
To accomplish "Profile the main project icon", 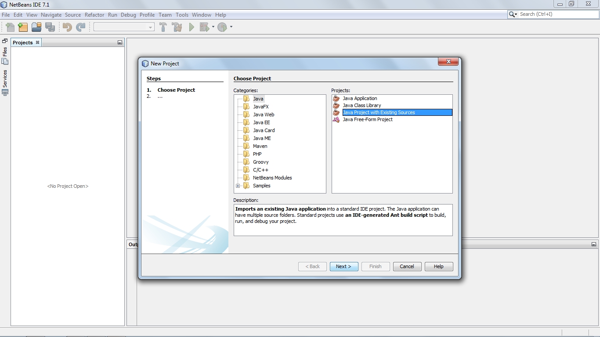I will [222, 27].
